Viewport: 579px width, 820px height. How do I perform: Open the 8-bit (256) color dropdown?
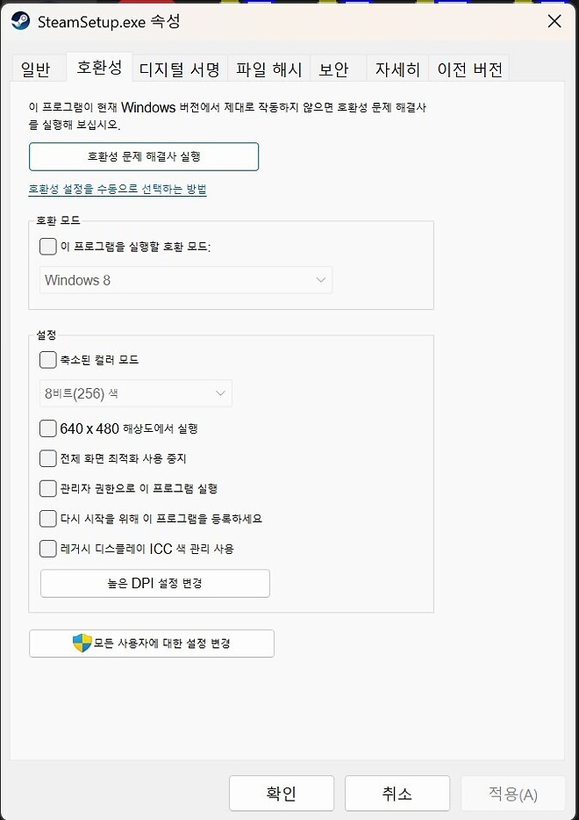coord(134,393)
